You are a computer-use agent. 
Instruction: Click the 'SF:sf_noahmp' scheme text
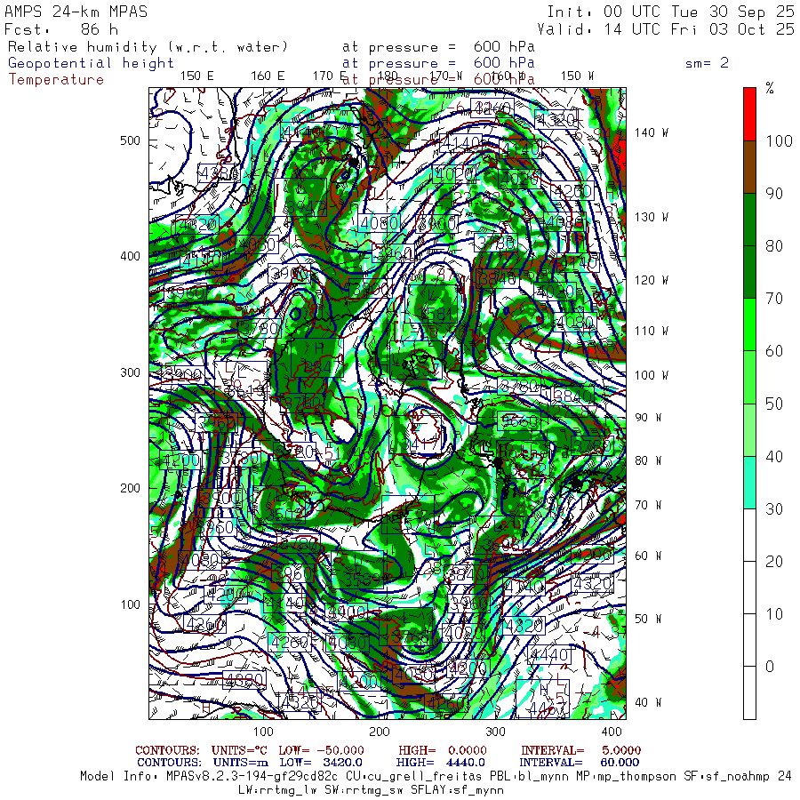click(726, 777)
